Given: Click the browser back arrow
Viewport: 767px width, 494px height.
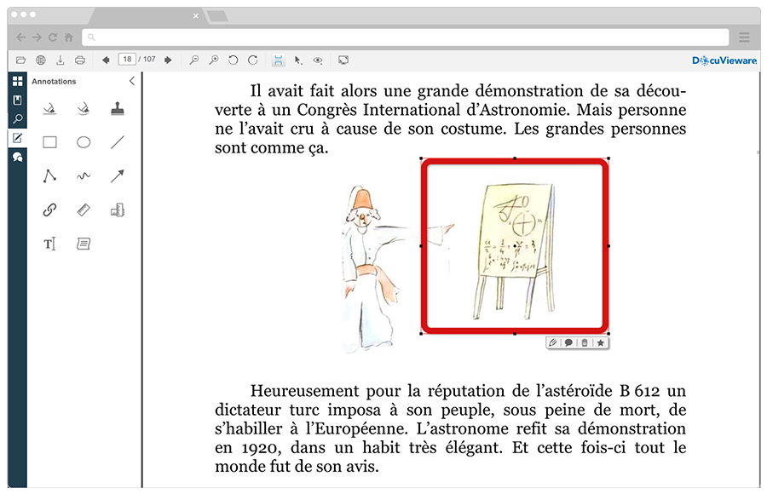Looking at the screenshot, I should click(21, 37).
